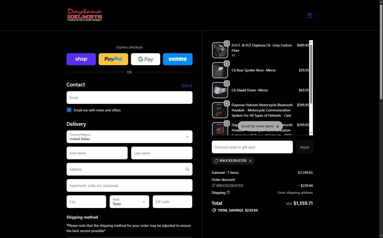
Task: Click the $489.95 price text
Action: 303,45
